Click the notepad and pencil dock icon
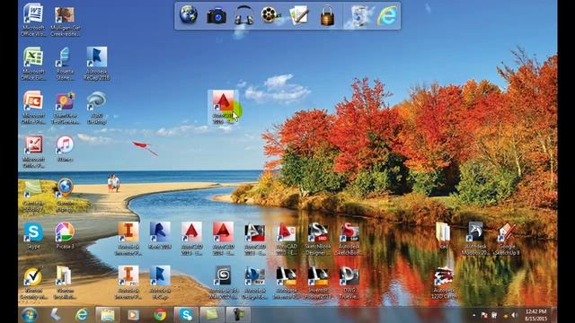 [x=298, y=15]
